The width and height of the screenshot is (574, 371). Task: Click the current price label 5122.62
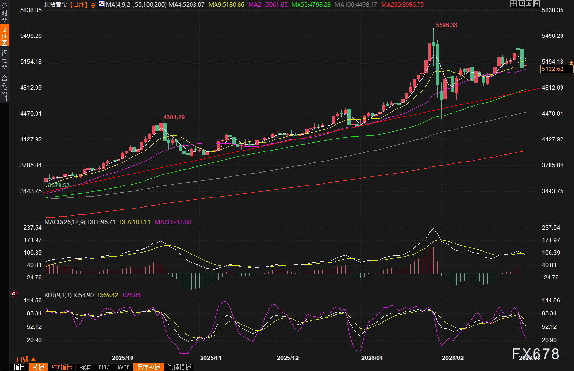coord(556,69)
